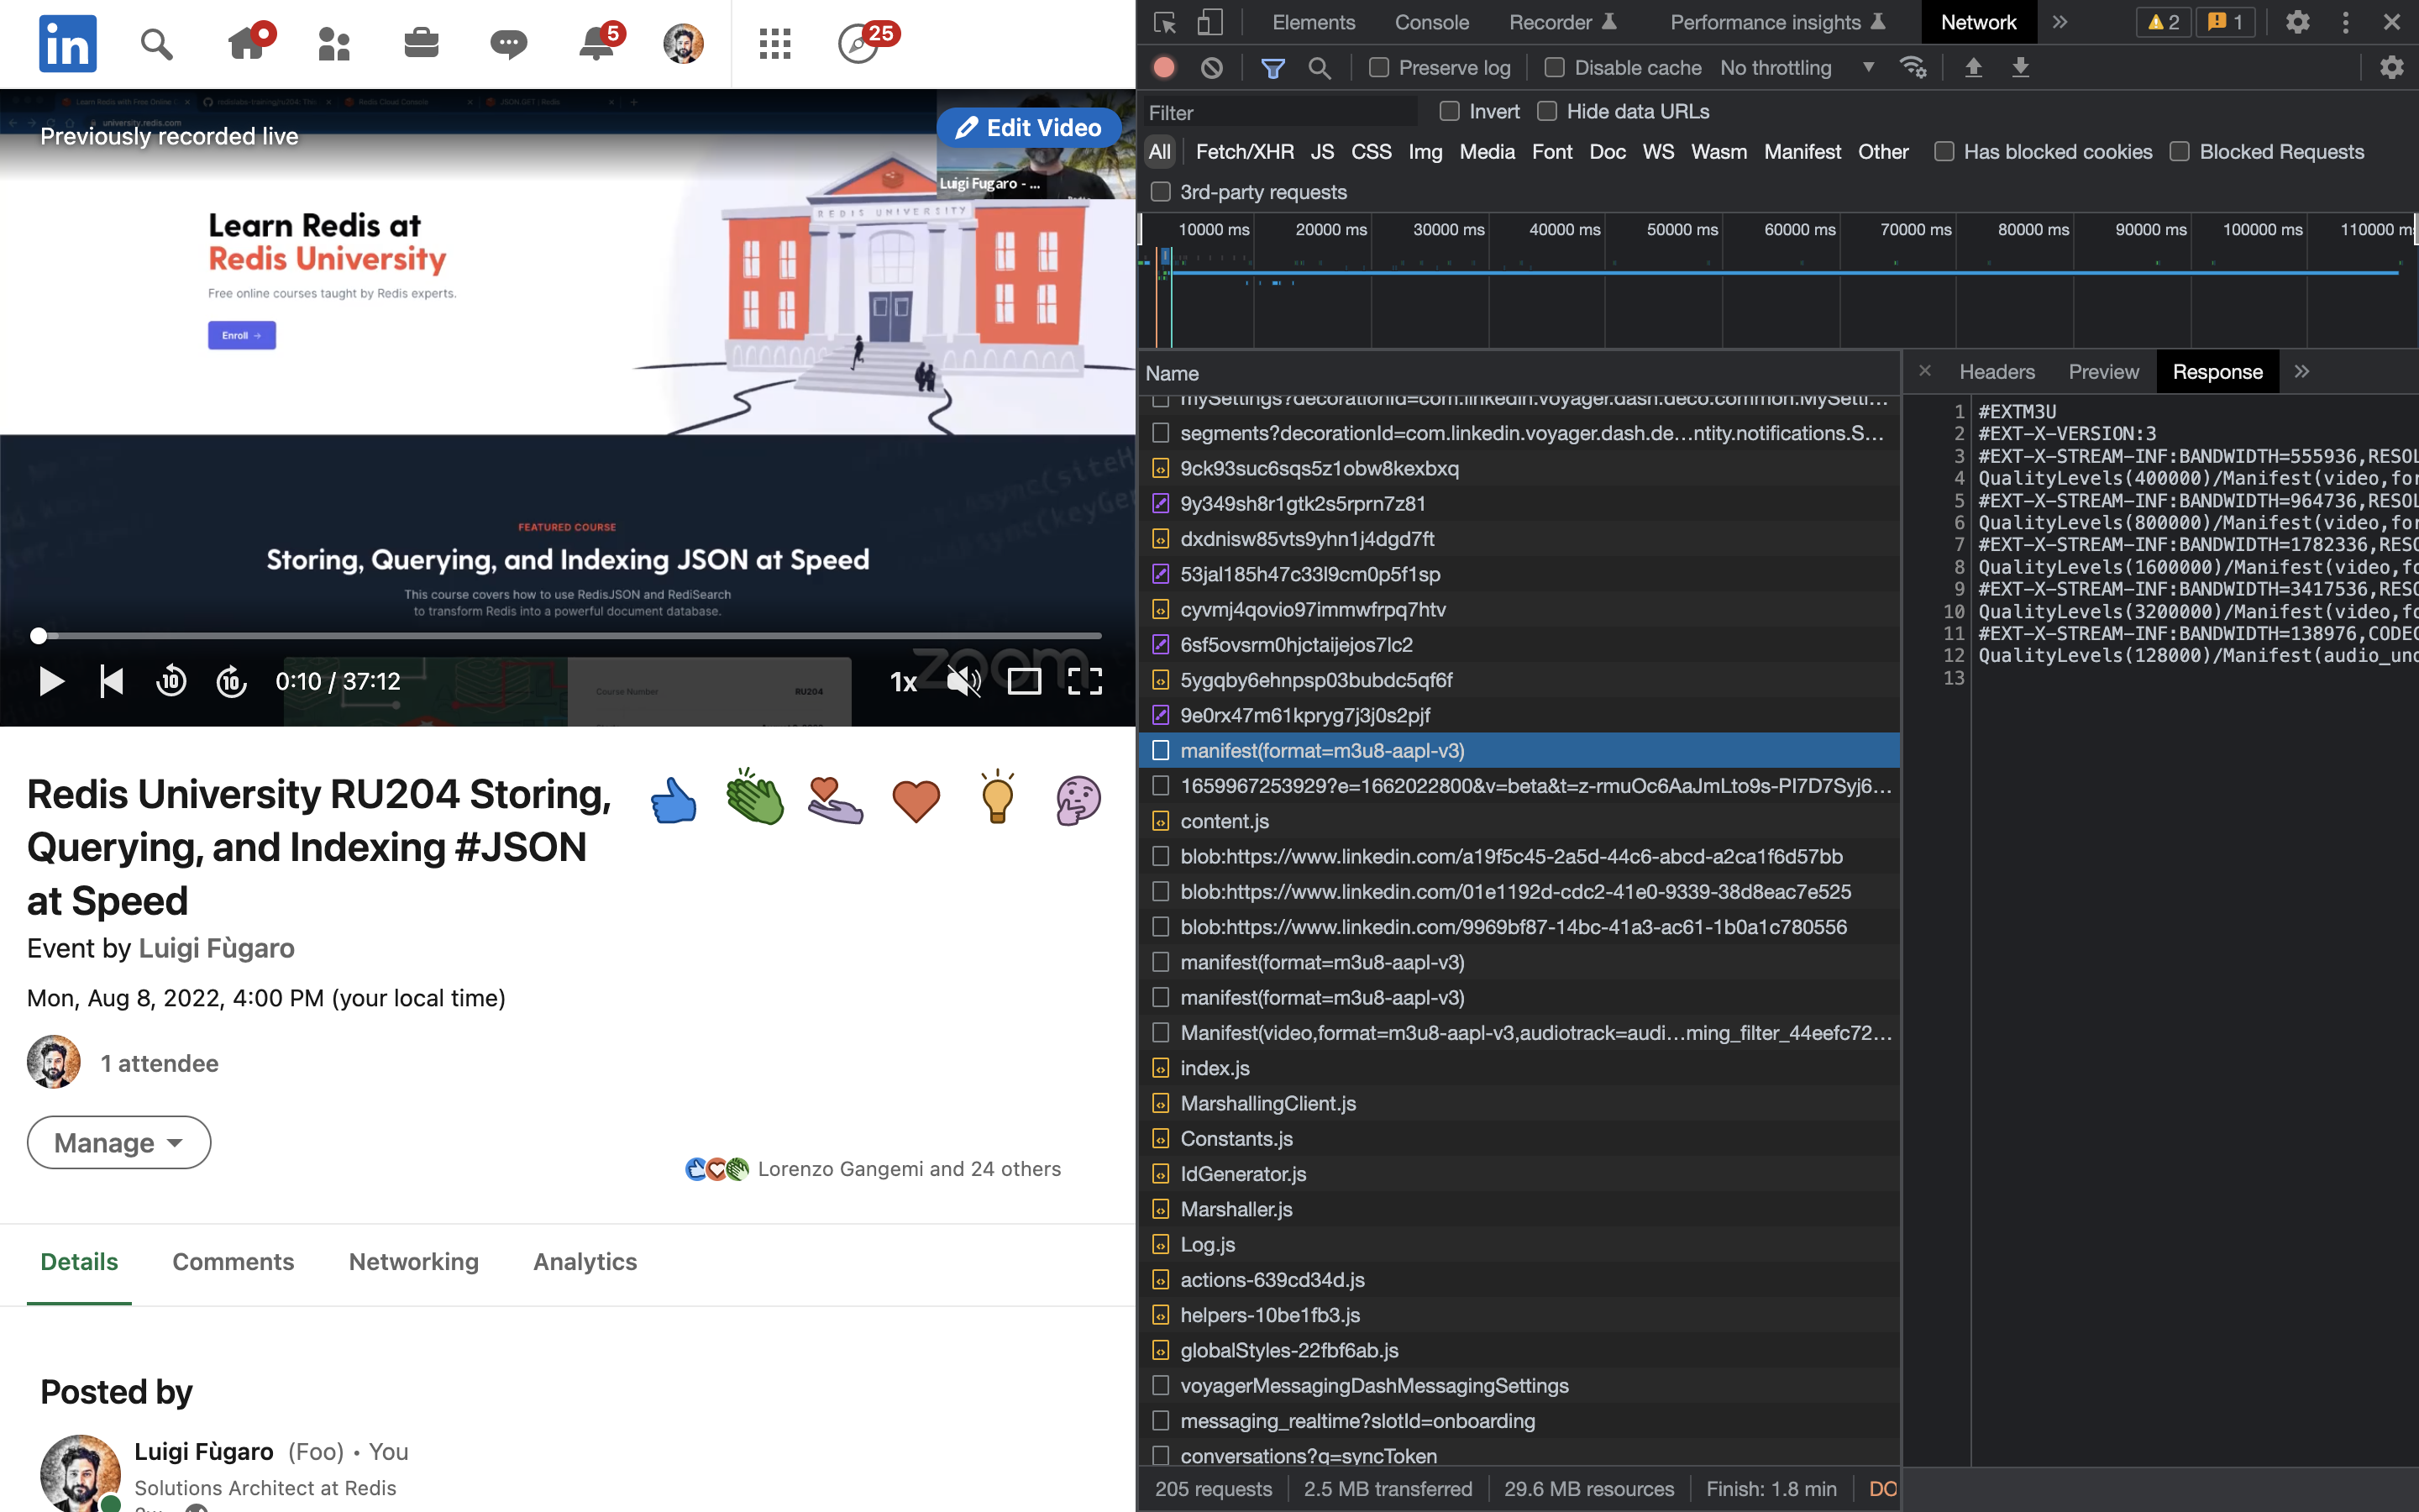Click the Fetch/XHR filter tab

coord(1241,151)
